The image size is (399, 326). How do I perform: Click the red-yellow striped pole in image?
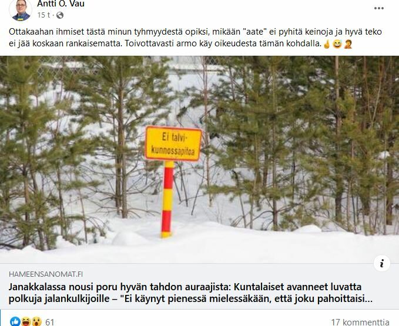click(x=167, y=199)
